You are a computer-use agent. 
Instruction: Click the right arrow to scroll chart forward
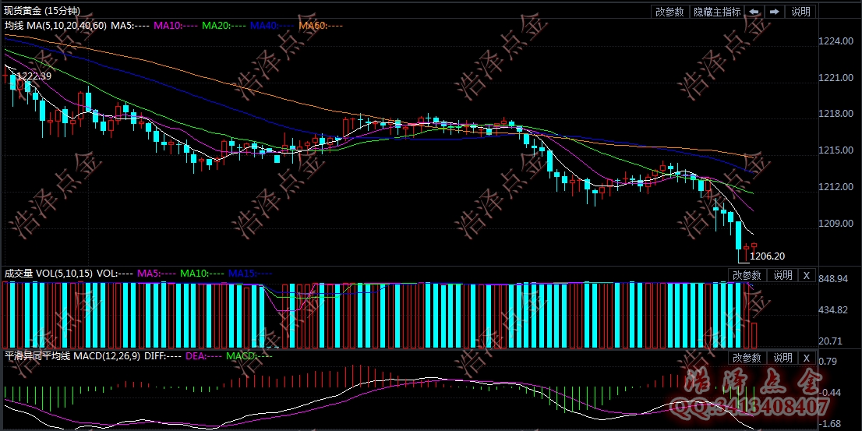point(774,12)
